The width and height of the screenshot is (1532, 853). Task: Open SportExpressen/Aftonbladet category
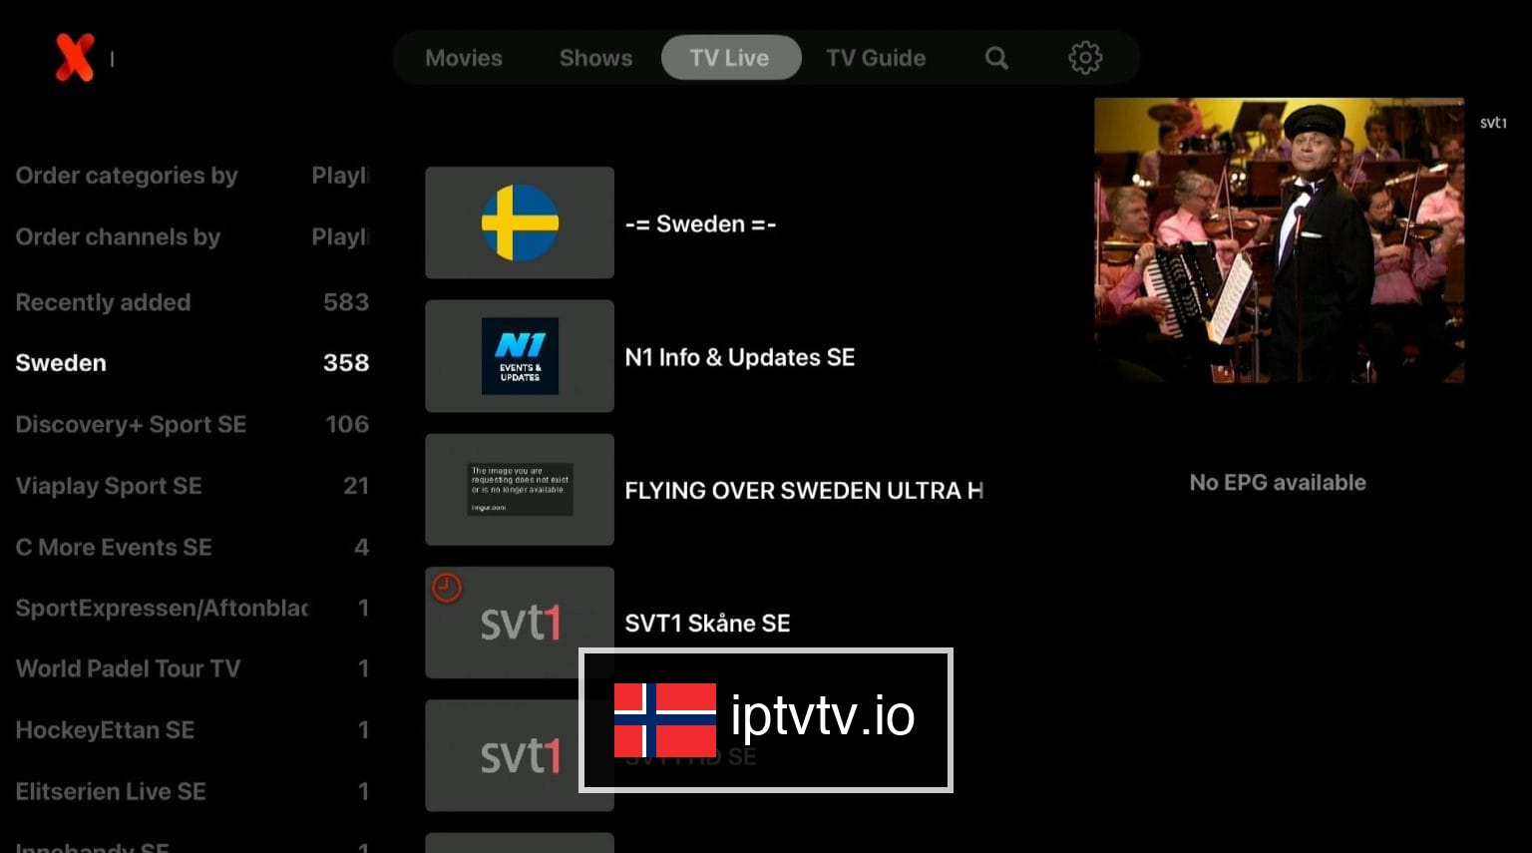192,608
